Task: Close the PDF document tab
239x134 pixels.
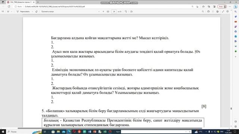Action: 34,2
